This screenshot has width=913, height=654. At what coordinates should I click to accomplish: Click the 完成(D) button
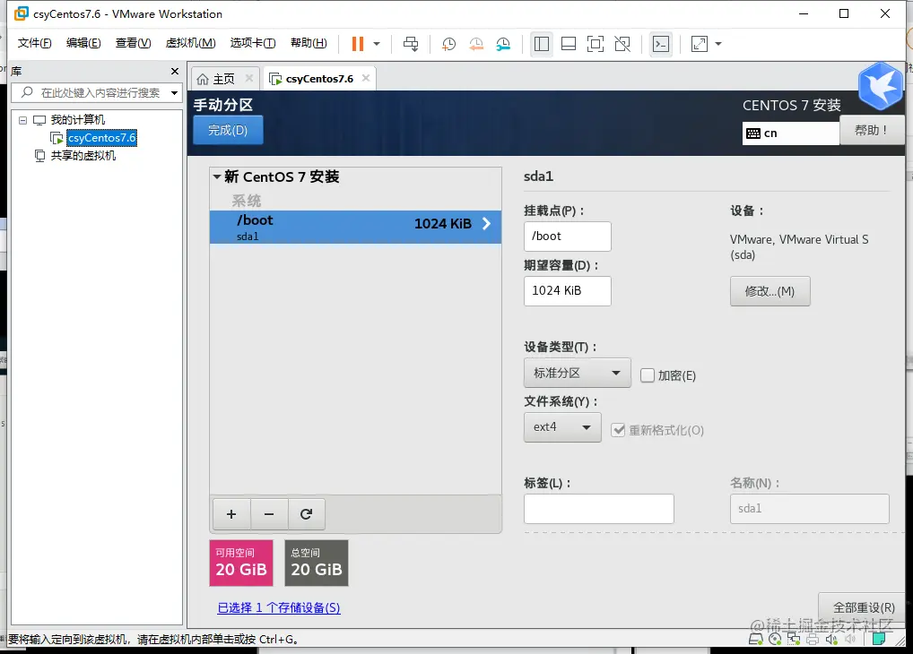point(228,130)
